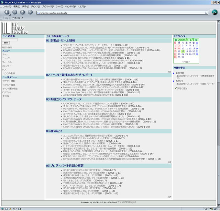Click the site search text field
This screenshot has width=220, height=211.
(10, 39)
